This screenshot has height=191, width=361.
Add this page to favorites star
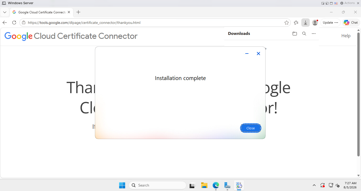[x=287, y=23]
